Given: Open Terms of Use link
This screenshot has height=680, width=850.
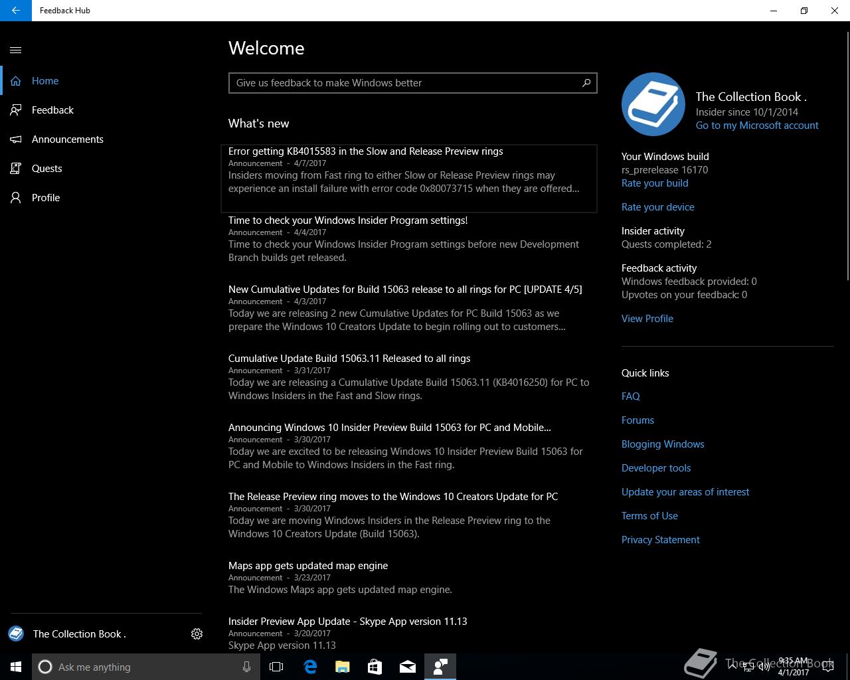Looking at the screenshot, I should pyautogui.click(x=649, y=516).
